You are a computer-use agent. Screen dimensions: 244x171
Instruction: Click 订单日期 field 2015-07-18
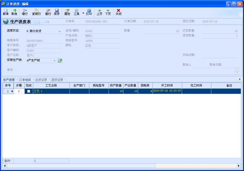pyautogui.click(x=161, y=21)
